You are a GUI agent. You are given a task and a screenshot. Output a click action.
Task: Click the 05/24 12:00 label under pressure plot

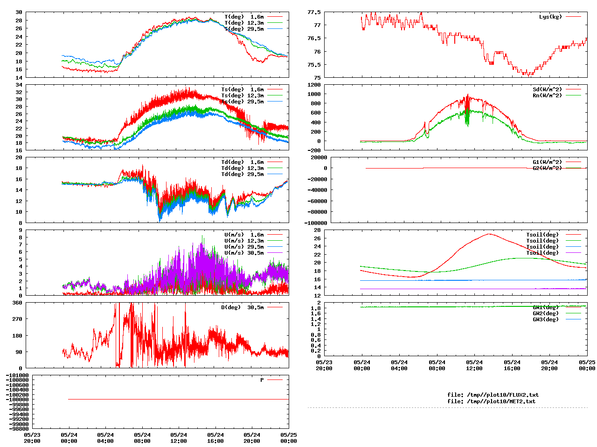coord(179,438)
